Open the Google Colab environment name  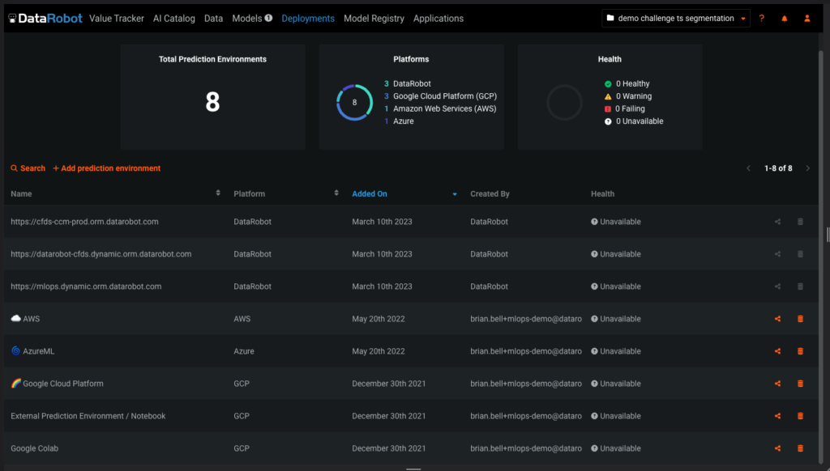[34, 448]
